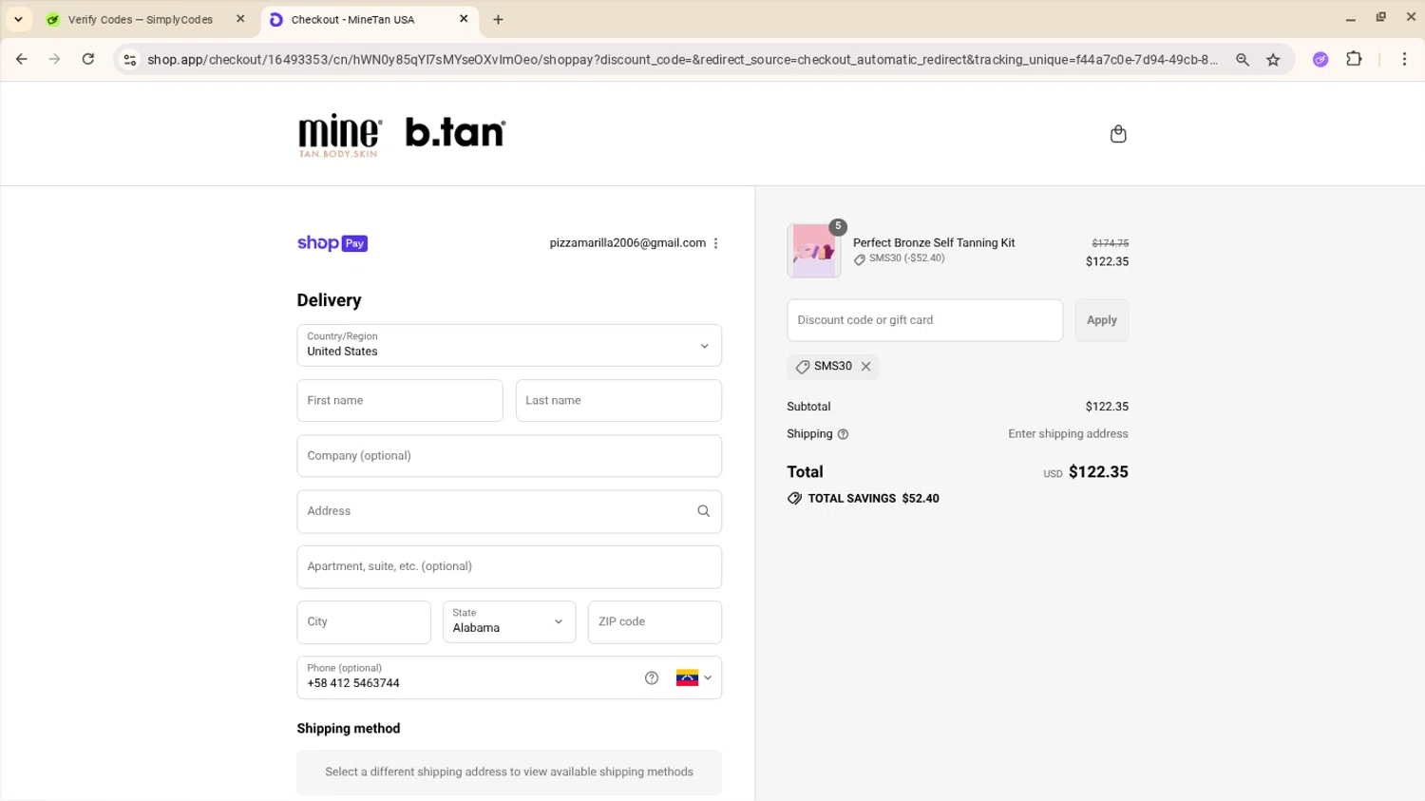Screen dimensions: 1425x801
Task: View site information icon in address bar
Action: tap(130, 60)
